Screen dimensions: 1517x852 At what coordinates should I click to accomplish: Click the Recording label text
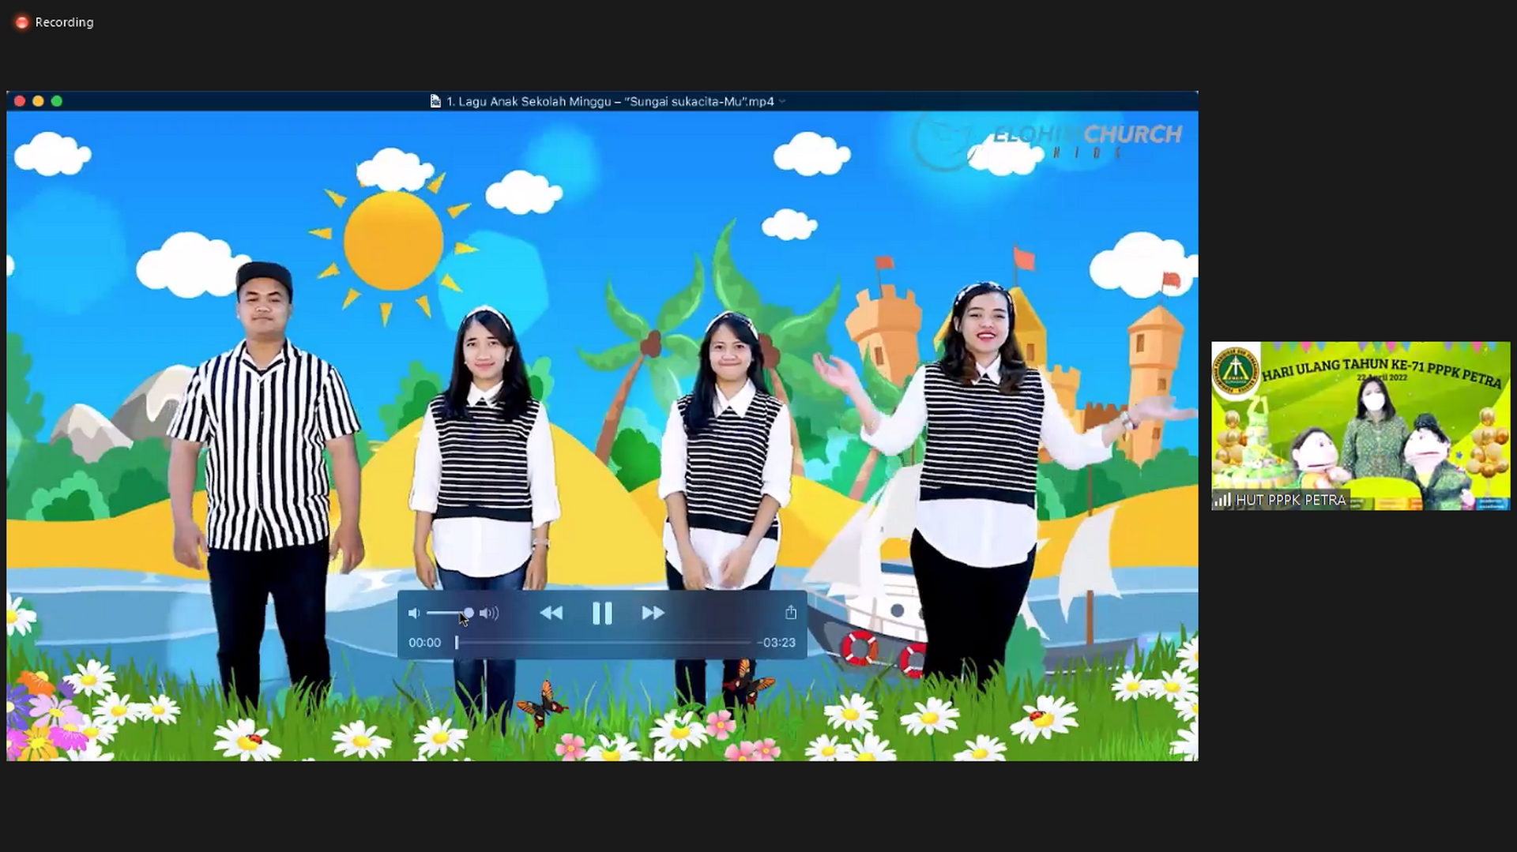click(64, 22)
